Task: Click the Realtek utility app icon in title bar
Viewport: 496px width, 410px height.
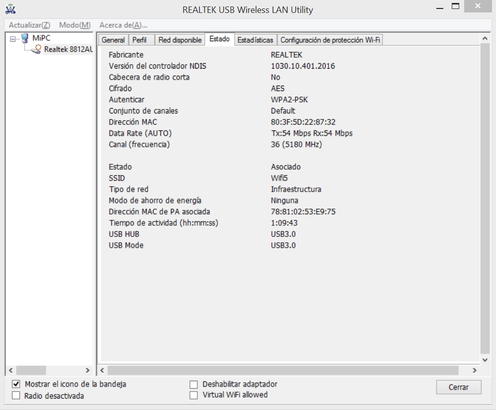Action: click(x=10, y=9)
